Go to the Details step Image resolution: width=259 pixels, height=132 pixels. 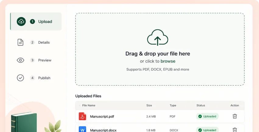(x=44, y=42)
